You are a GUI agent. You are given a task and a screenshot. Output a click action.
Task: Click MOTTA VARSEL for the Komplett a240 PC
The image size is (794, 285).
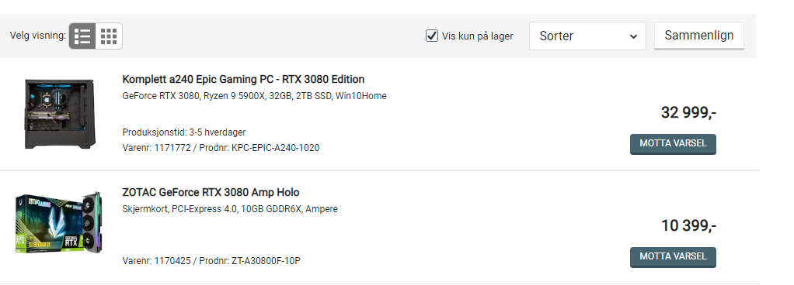673,144
